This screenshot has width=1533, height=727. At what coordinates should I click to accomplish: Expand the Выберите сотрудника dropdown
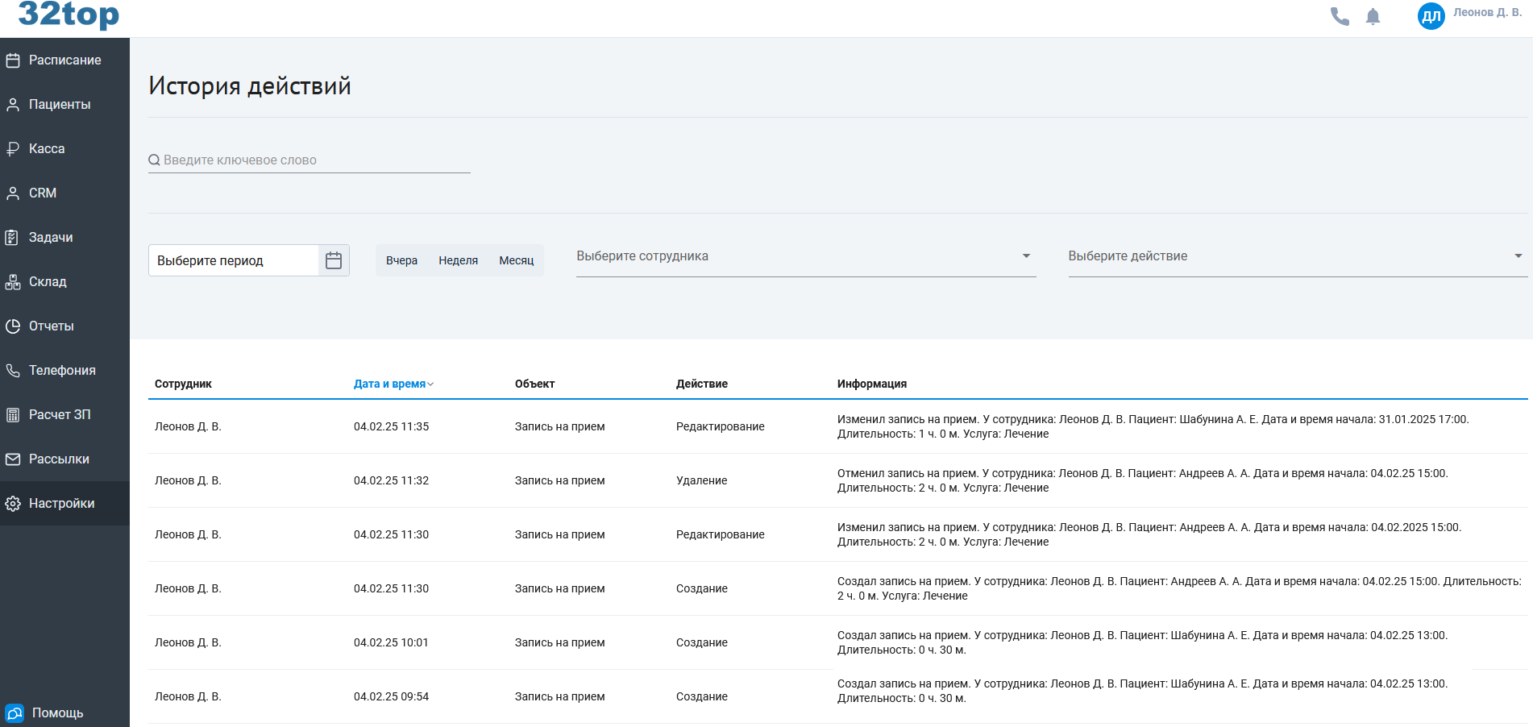point(805,256)
